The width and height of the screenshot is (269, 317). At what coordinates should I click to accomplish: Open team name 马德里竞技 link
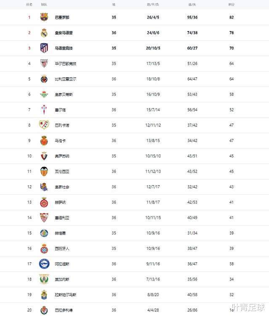pyautogui.click(x=64, y=48)
